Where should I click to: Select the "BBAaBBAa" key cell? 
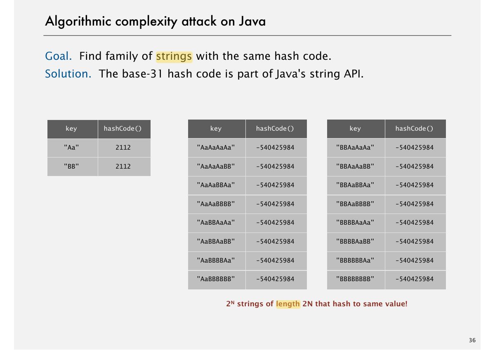pos(356,185)
